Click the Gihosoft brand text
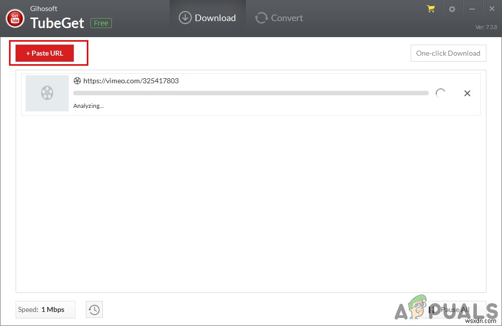The width and height of the screenshot is (502, 326). coord(44,9)
